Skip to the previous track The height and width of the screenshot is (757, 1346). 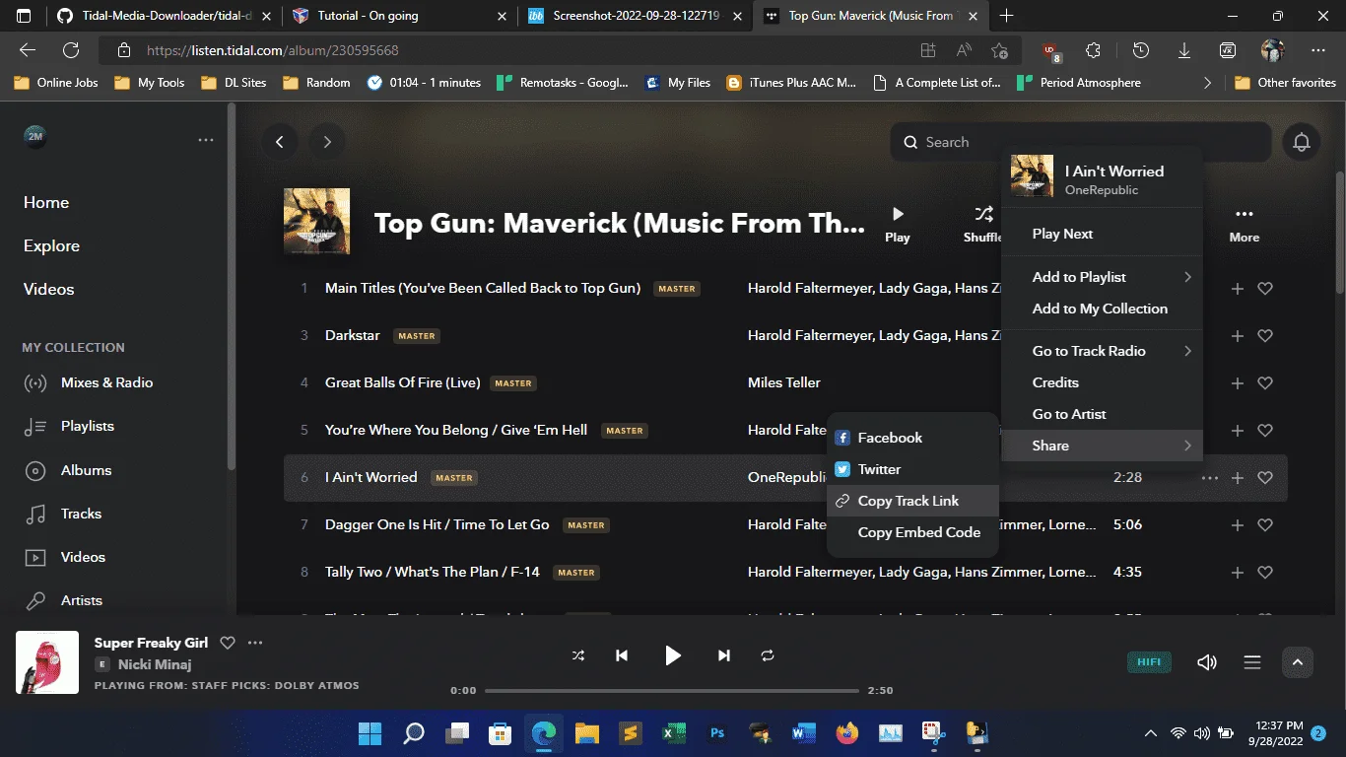pos(622,655)
